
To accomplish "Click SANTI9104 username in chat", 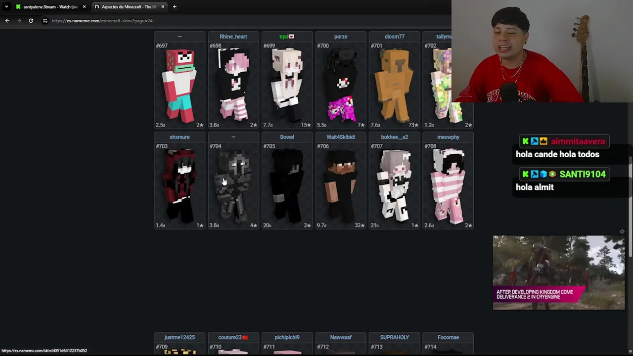I will tap(583, 174).
